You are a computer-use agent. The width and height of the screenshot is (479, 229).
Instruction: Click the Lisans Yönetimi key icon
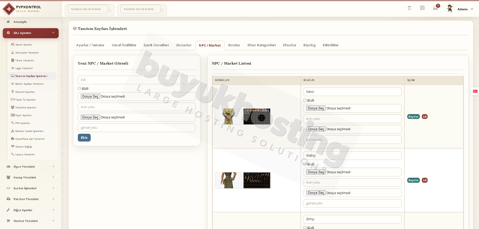point(13,154)
